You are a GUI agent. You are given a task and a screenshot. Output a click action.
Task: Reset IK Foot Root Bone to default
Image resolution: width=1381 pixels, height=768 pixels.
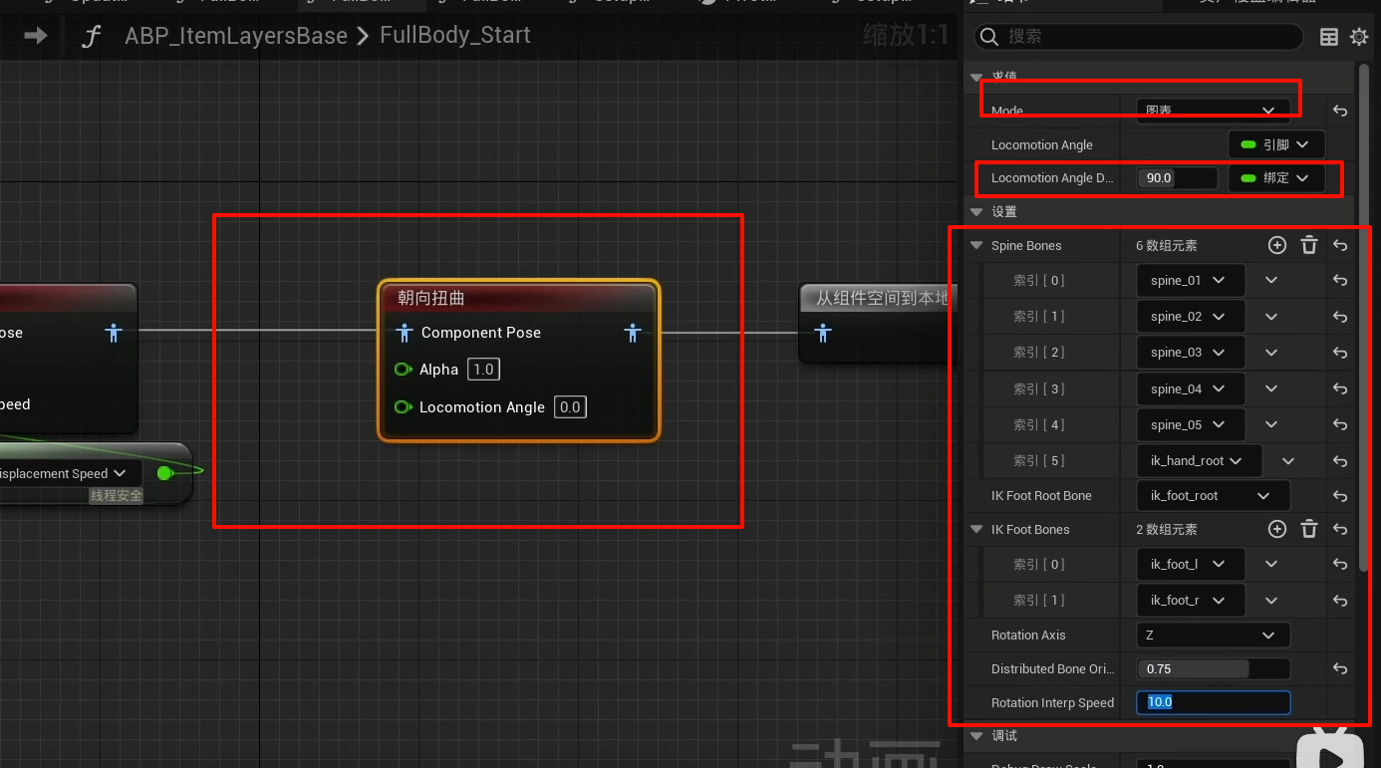(1340, 496)
